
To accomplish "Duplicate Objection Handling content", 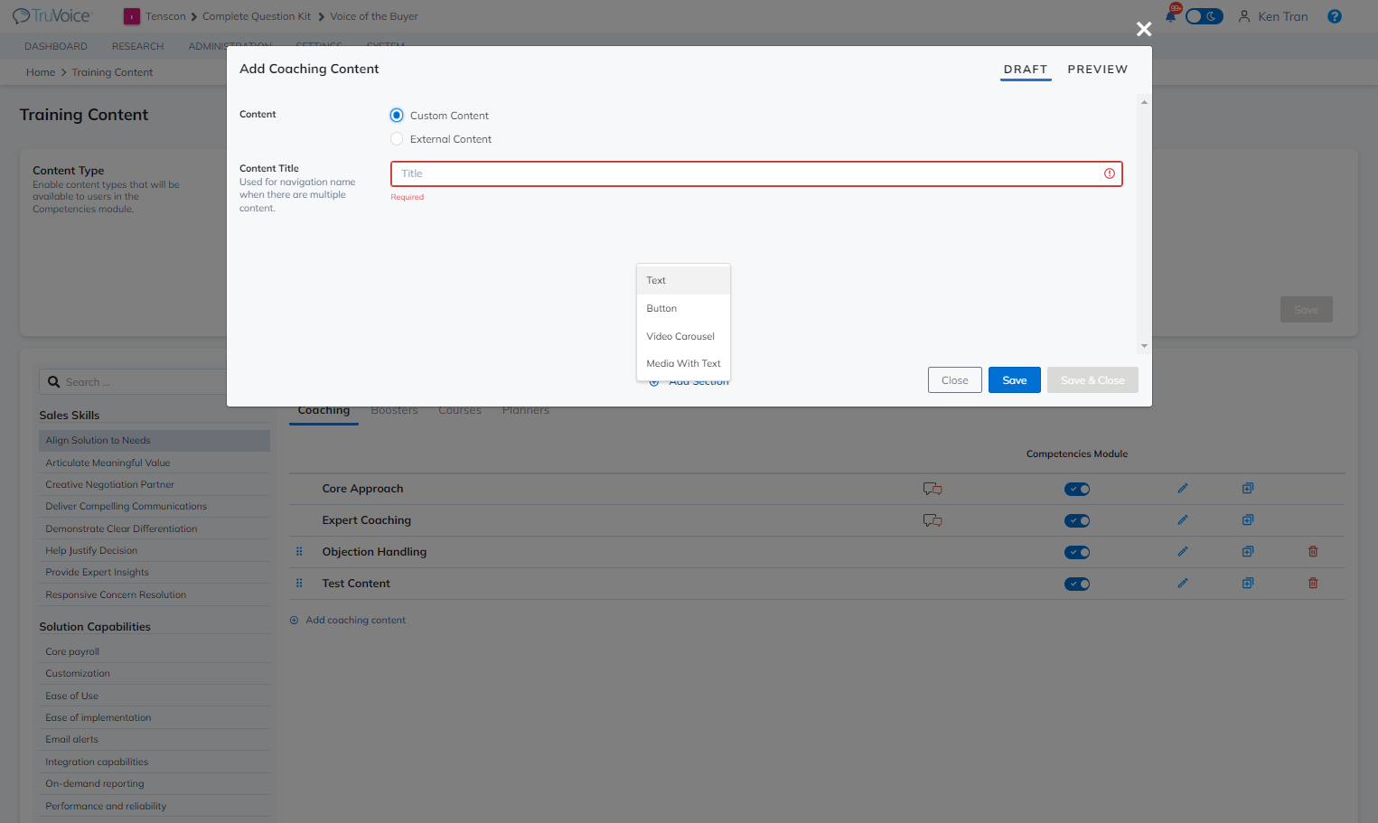I will pos(1248,552).
